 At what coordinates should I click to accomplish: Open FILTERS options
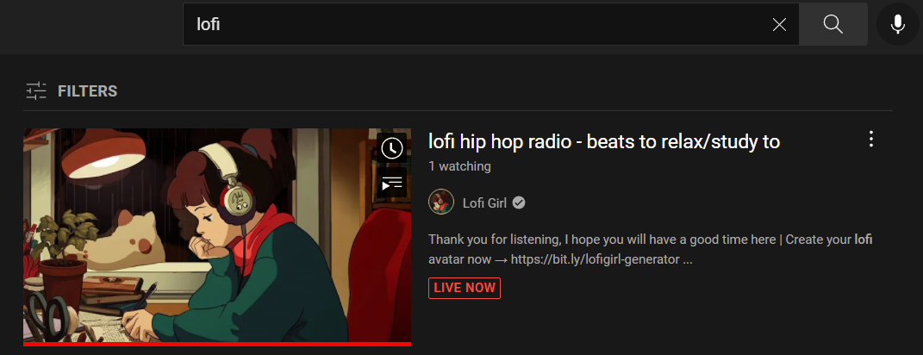[x=87, y=91]
